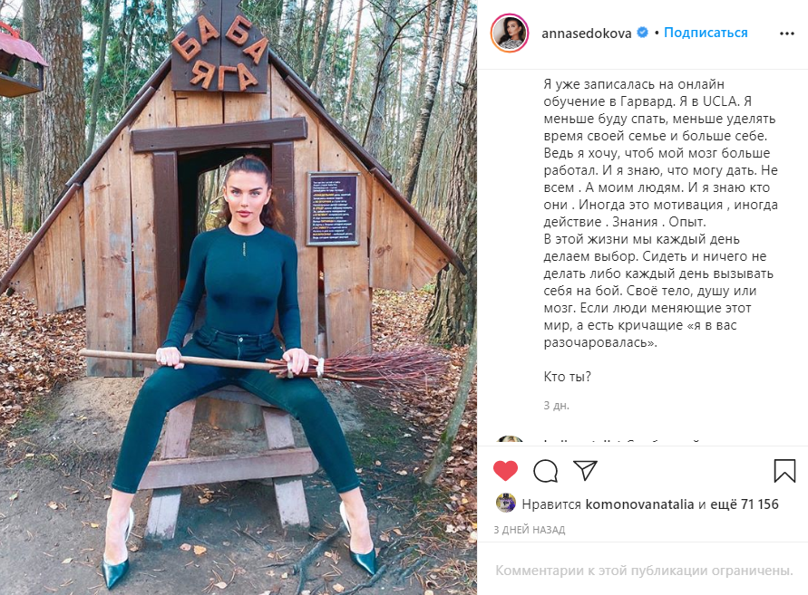Open the three-dot more options menu
The image size is (808, 595).
point(786,34)
